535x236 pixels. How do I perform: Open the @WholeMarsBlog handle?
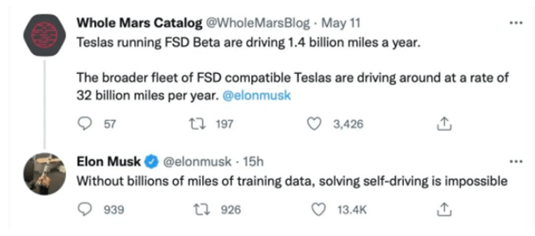pyautogui.click(x=257, y=23)
